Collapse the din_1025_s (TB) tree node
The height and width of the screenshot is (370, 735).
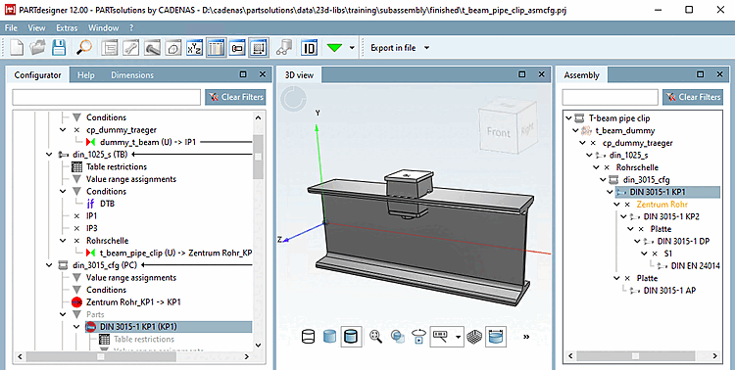tap(49, 155)
